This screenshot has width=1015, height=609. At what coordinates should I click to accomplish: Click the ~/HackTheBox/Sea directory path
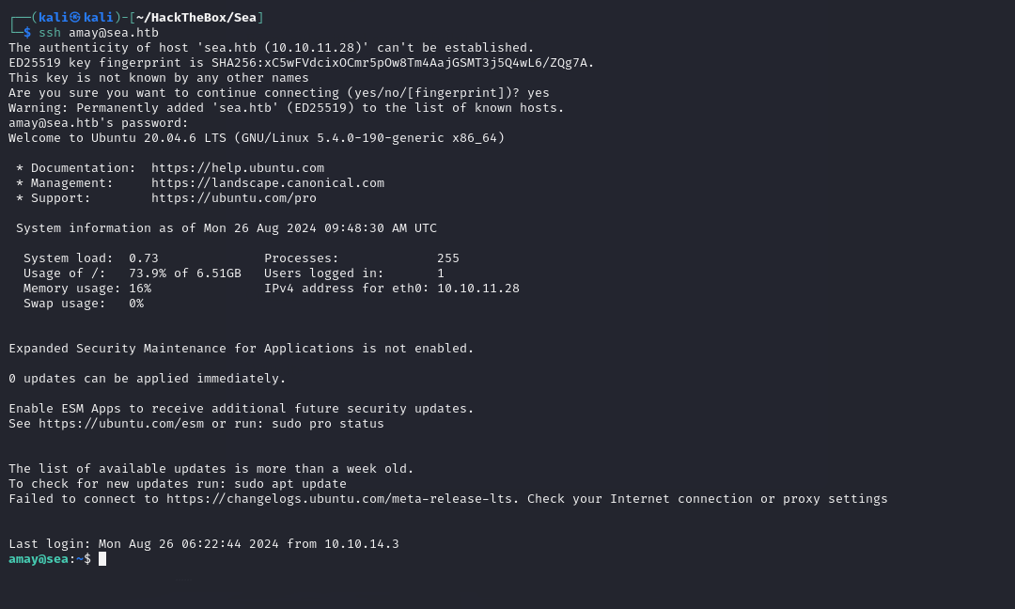(x=196, y=18)
